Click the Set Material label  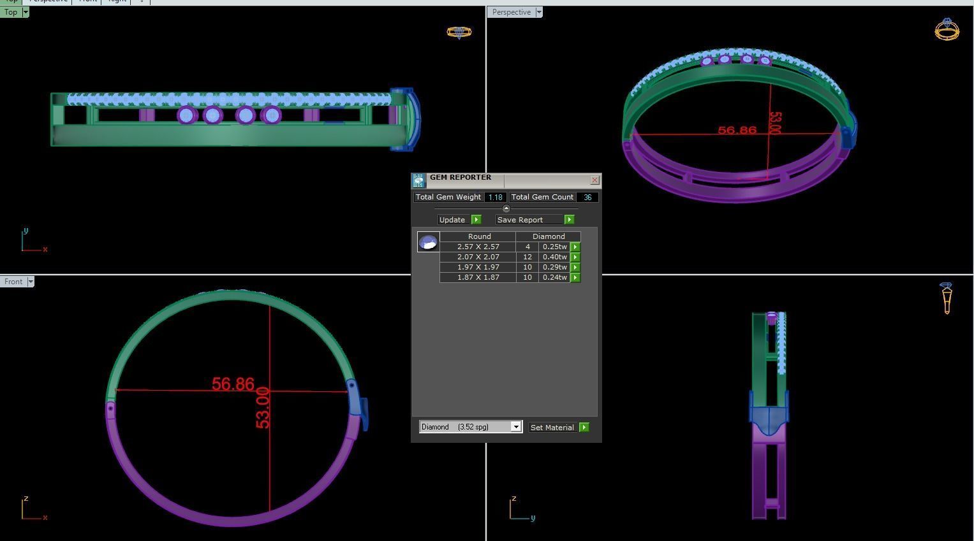pyautogui.click(x=552, y=428)
